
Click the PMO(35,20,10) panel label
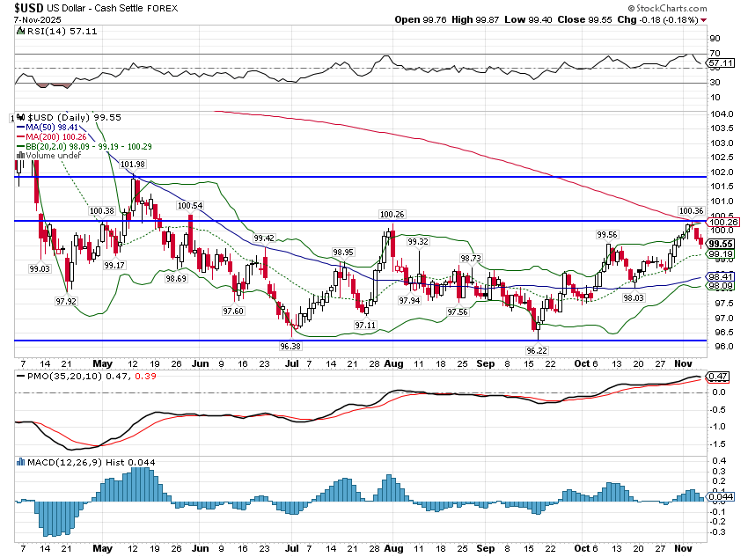(51, 377)
